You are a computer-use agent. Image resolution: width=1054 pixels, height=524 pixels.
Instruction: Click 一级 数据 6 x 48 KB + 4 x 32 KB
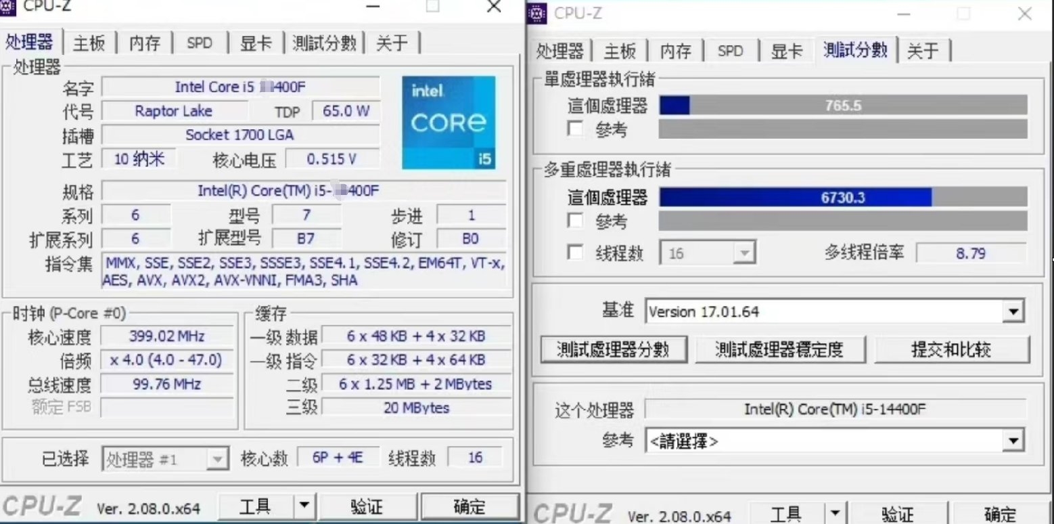tap(416, 336)
